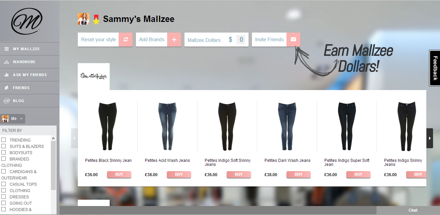Viewport: 440px width, 215px height.
Task: Click the Petites Acid Wash Jeans product image
Action: click(x=167, y=126)
